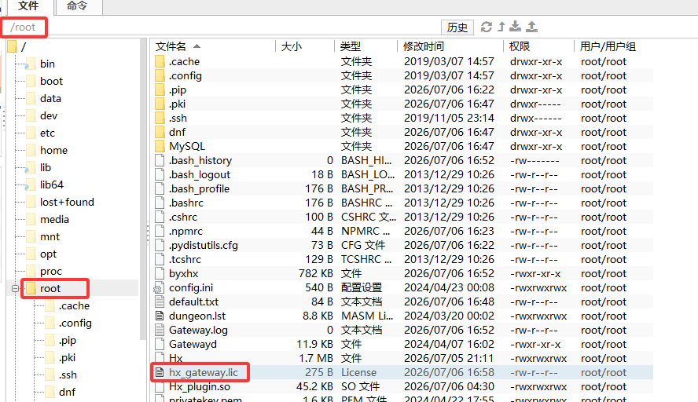The width and height of the screenshot is (698, 402).
Task: Click the upload icon in the toolbar
Action: tap(531, 27)
